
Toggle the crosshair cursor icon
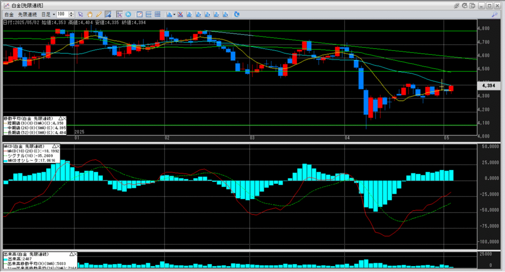click(119, 14)
